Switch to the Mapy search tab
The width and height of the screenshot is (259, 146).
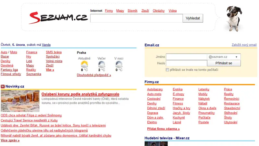tap(120, 11)
